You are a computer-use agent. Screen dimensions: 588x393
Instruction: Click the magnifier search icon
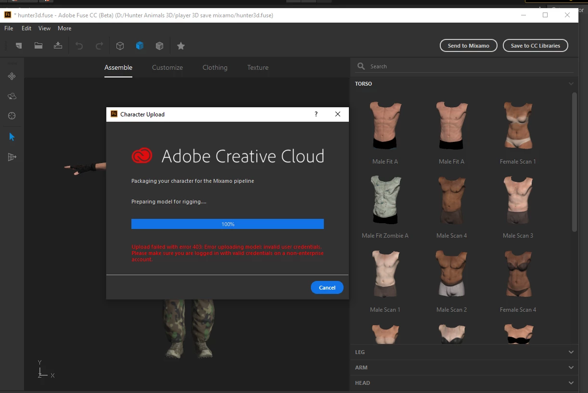[x=360, y=66]
